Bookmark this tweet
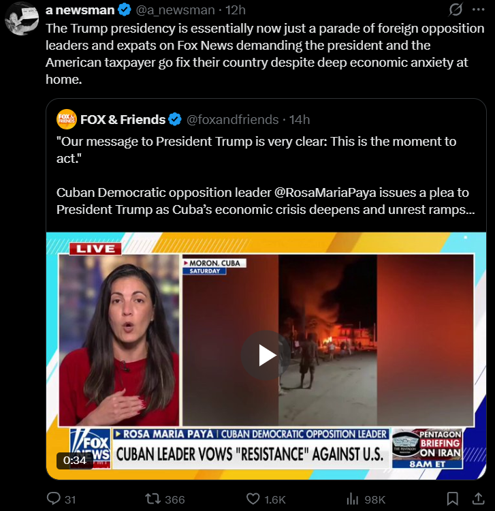Image resolution: width=495 pixels, height=511 pixels. (452, 499)
